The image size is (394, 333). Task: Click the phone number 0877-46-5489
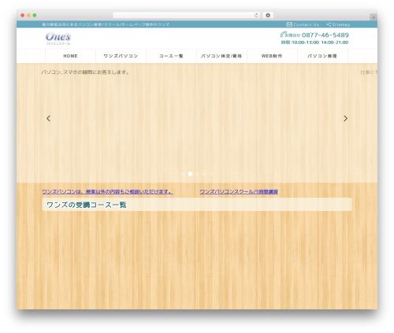pos(325,35)
